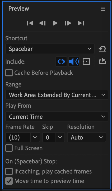
Task: Click the external video output icon
Action: pos(102,61)
